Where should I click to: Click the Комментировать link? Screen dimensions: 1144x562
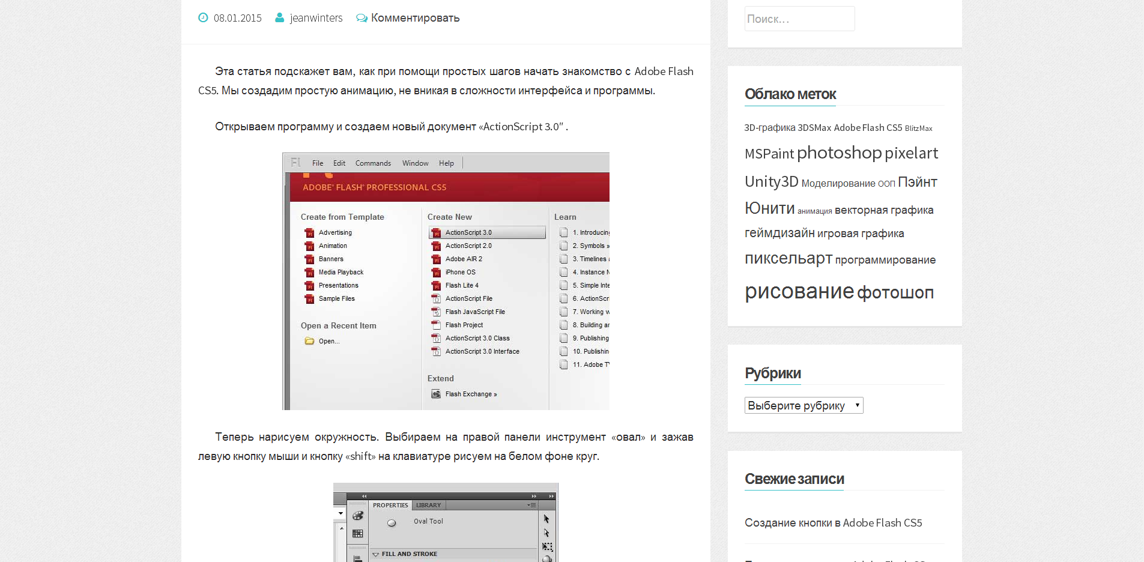click(415, 18)
